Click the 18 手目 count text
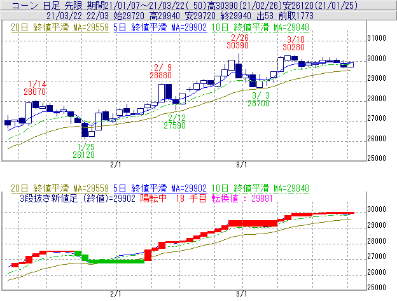The image size is (397, 301). [x=192, y=198]
